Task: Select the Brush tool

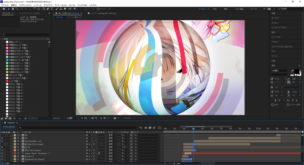Action: coord(57,9)
